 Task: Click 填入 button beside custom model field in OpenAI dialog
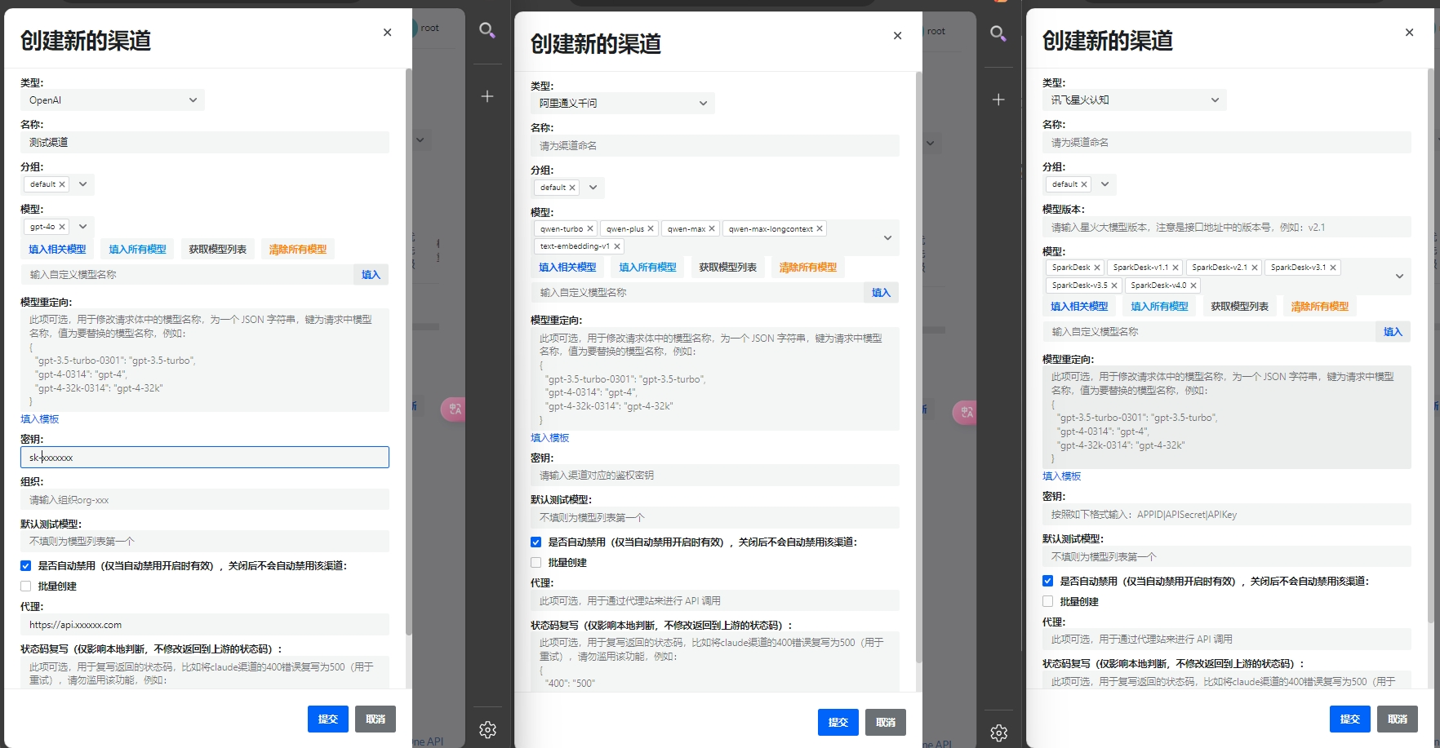click(x=371, y=275)
